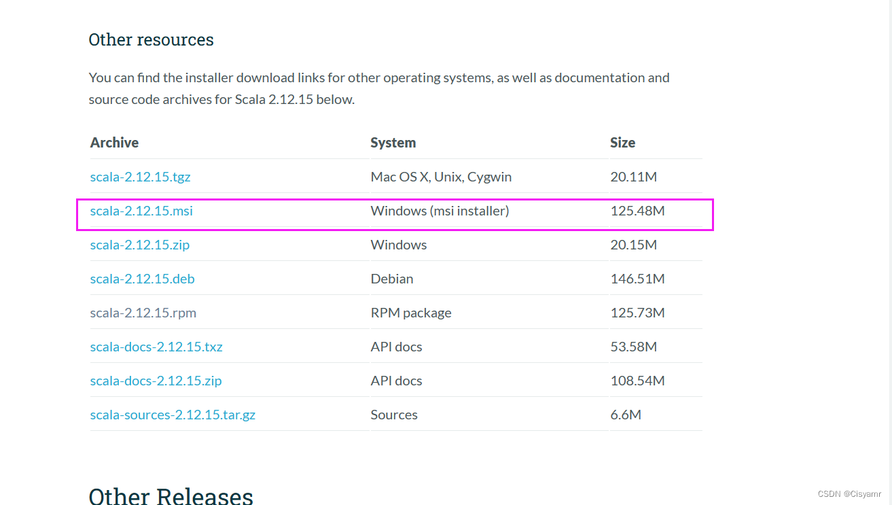892x505 pixels.
Task: Select the 'Mac OS X, Unix, Cygwin' cell
Action: (441, 177)
